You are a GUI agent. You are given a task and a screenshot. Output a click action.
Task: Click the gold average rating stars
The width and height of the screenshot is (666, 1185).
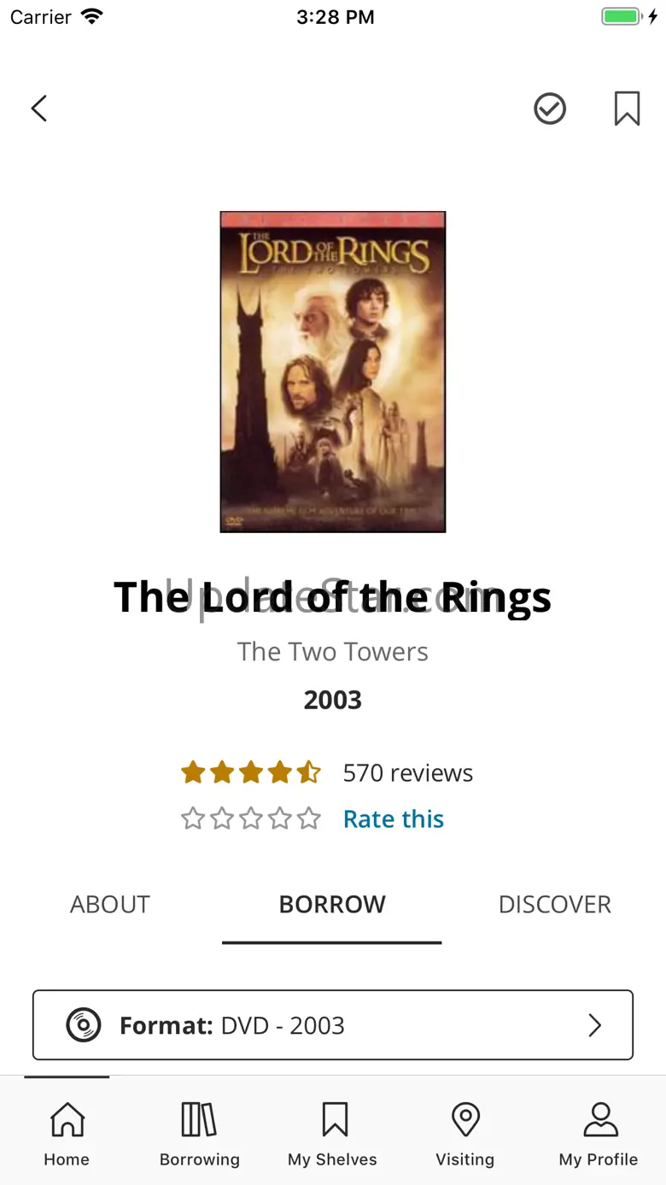click(251, 772)
